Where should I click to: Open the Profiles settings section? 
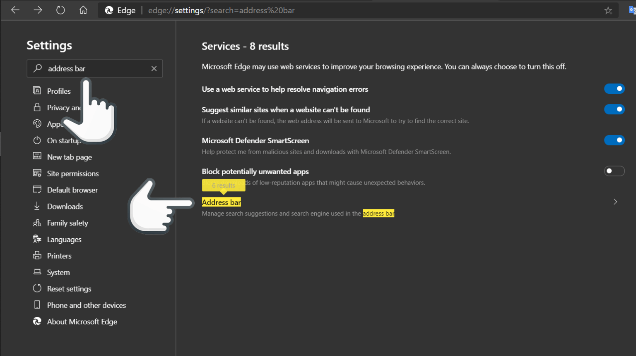(x=59, y=91)
